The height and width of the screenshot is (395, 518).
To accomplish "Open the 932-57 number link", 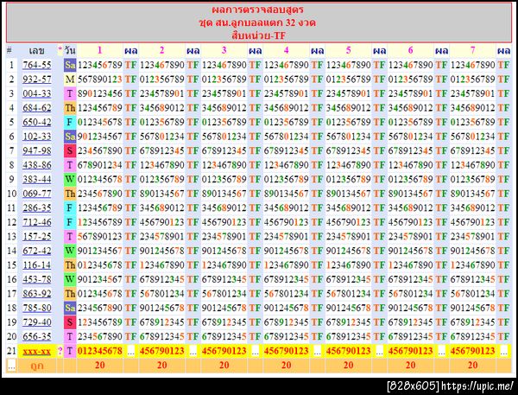I will [x=36, y=79].
